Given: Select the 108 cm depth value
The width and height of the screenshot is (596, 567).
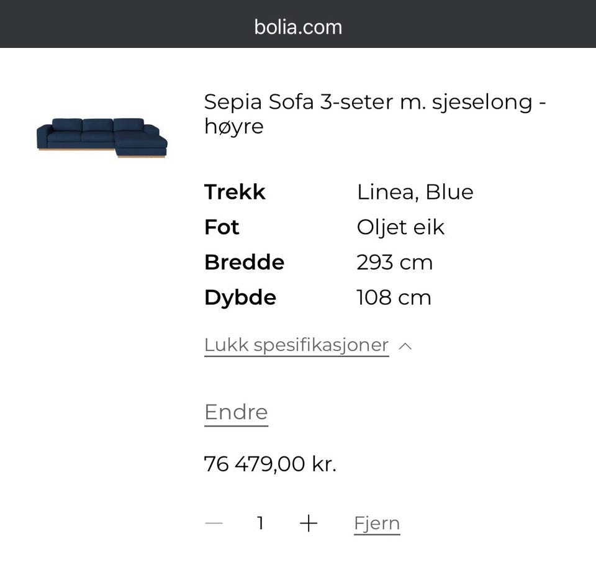Looking at the screenshot, I should 394,297.
